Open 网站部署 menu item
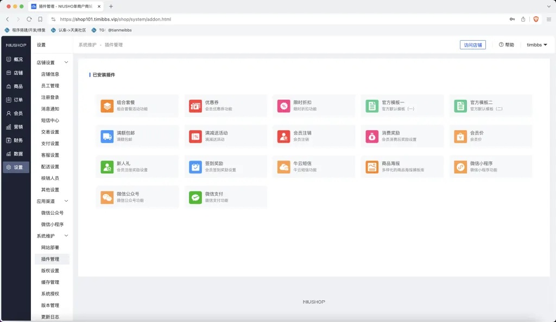 tap(50, 248)
